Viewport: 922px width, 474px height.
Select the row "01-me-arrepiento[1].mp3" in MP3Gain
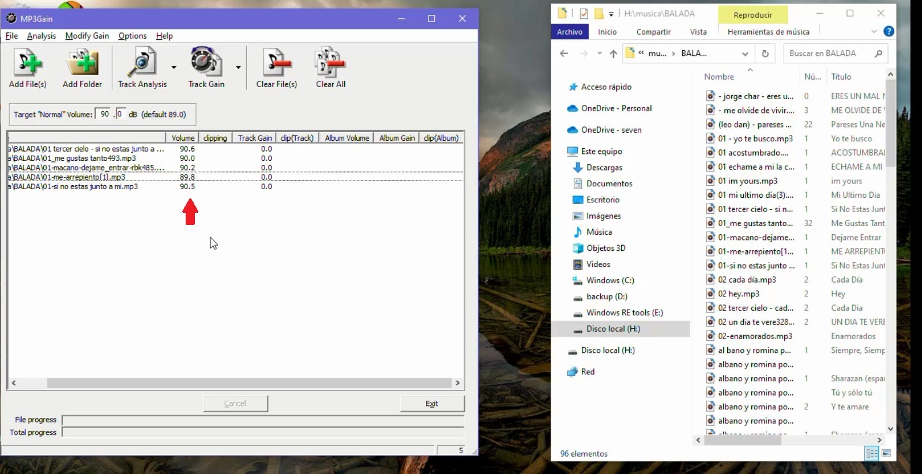pyautogui.click(x=235, y=177)
